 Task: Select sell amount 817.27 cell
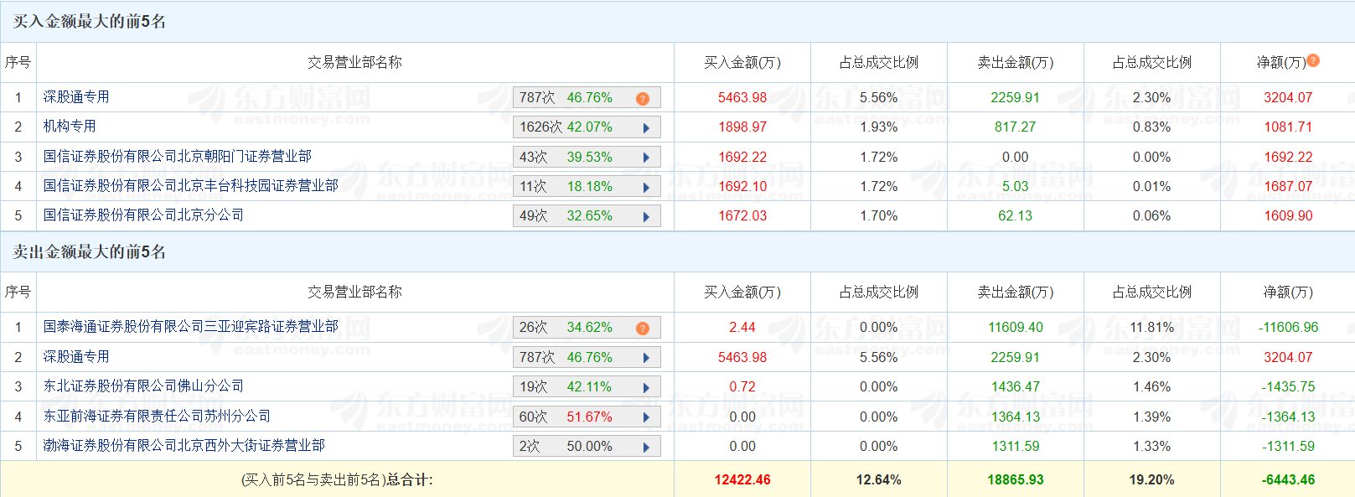click(1016, 127)
